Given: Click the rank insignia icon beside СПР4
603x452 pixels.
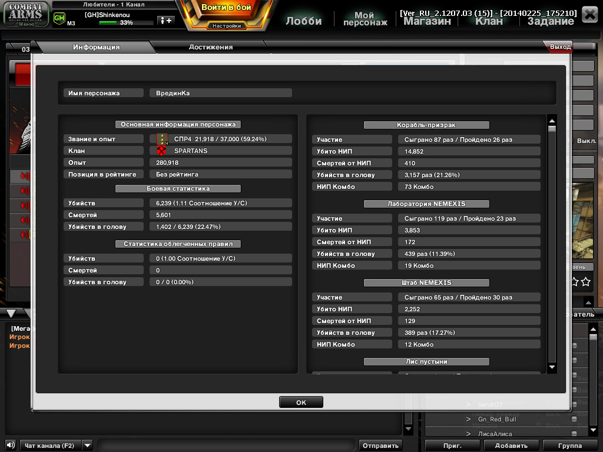Looking at the screenshot, I should click(163, 139).
